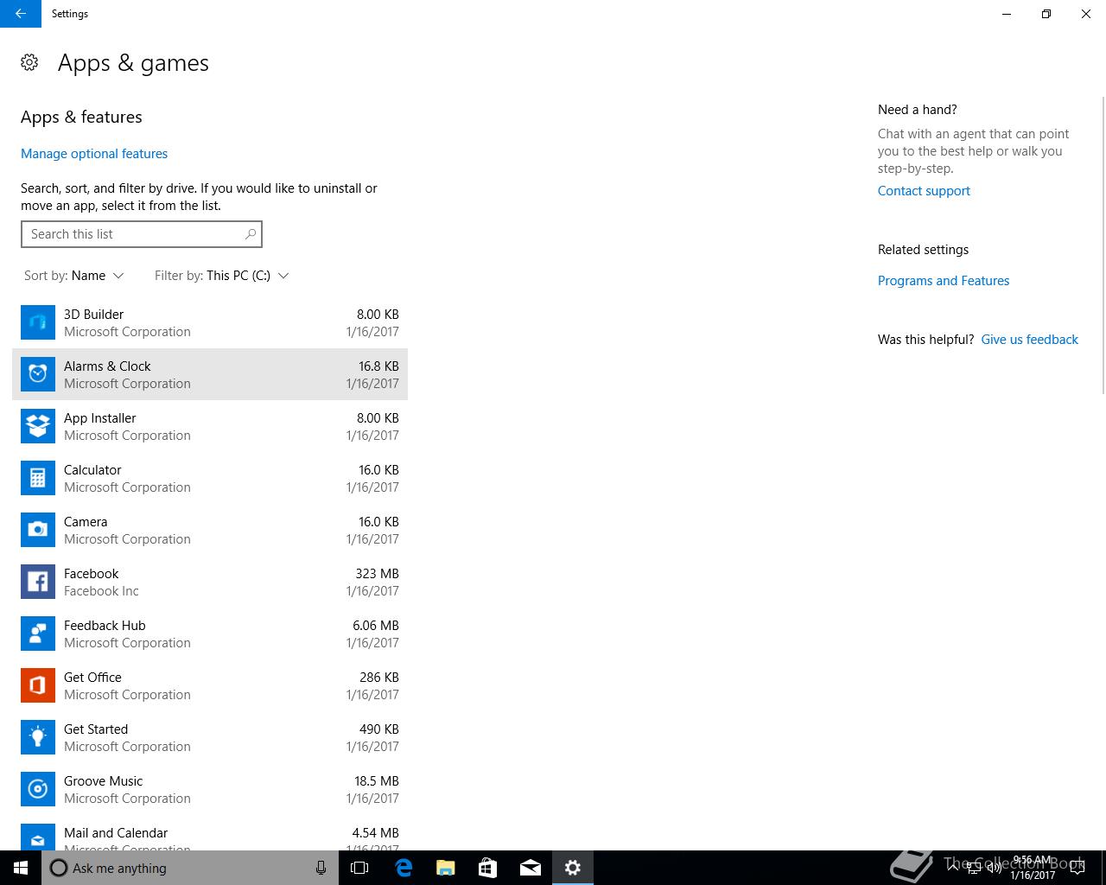Click the App Installer box icon
This screenshot has height=885, width=1106.
click(x=38, y=426)
